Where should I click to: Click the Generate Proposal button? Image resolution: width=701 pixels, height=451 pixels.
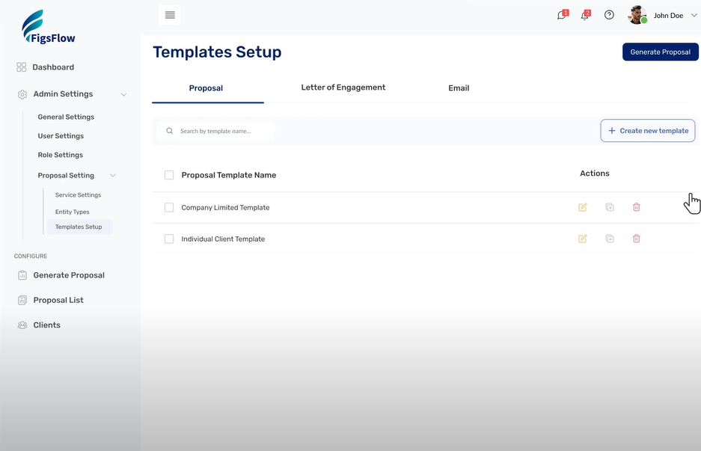tap(661, 52)
